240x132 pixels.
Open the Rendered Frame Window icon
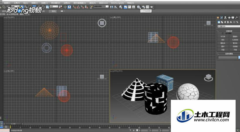click(x=147, y=7)
